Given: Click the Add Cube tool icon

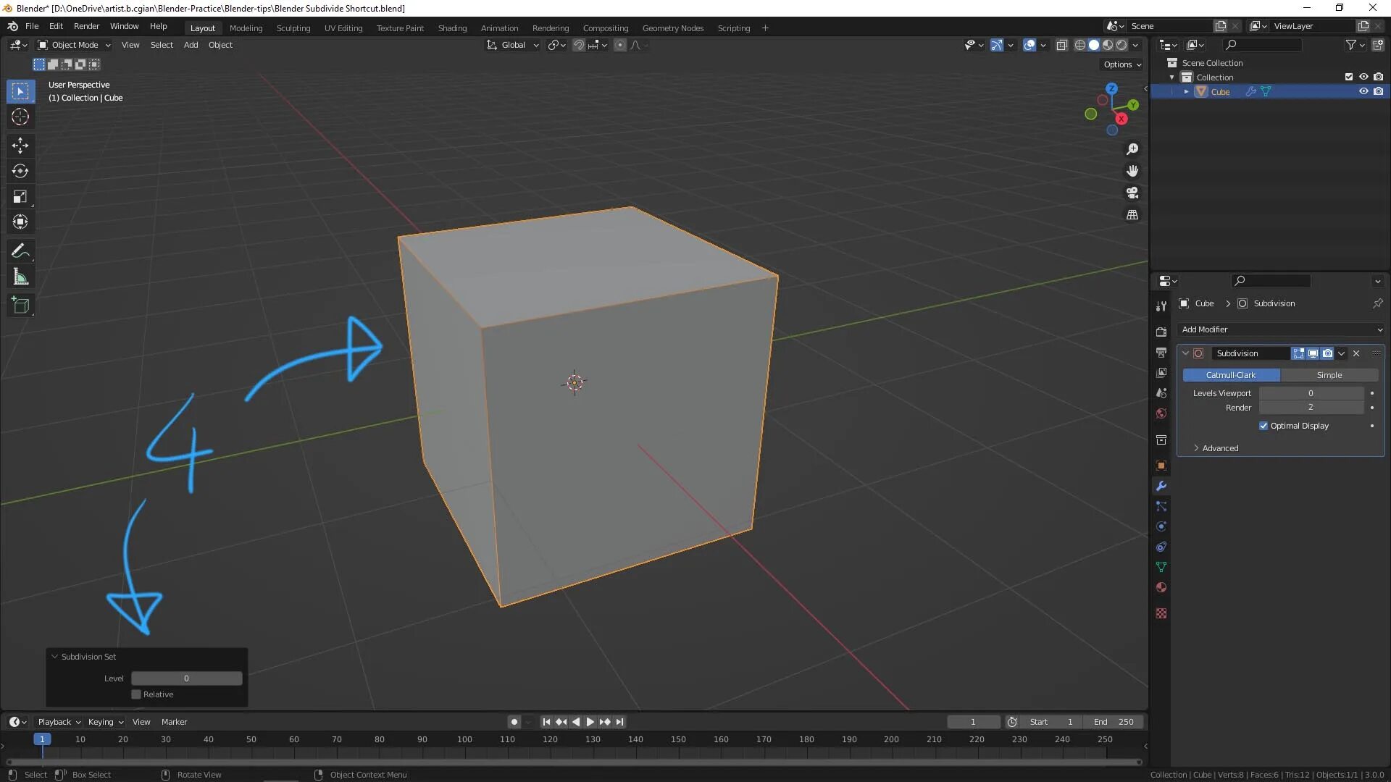Looking at the screenshot, I should point(20,306).
